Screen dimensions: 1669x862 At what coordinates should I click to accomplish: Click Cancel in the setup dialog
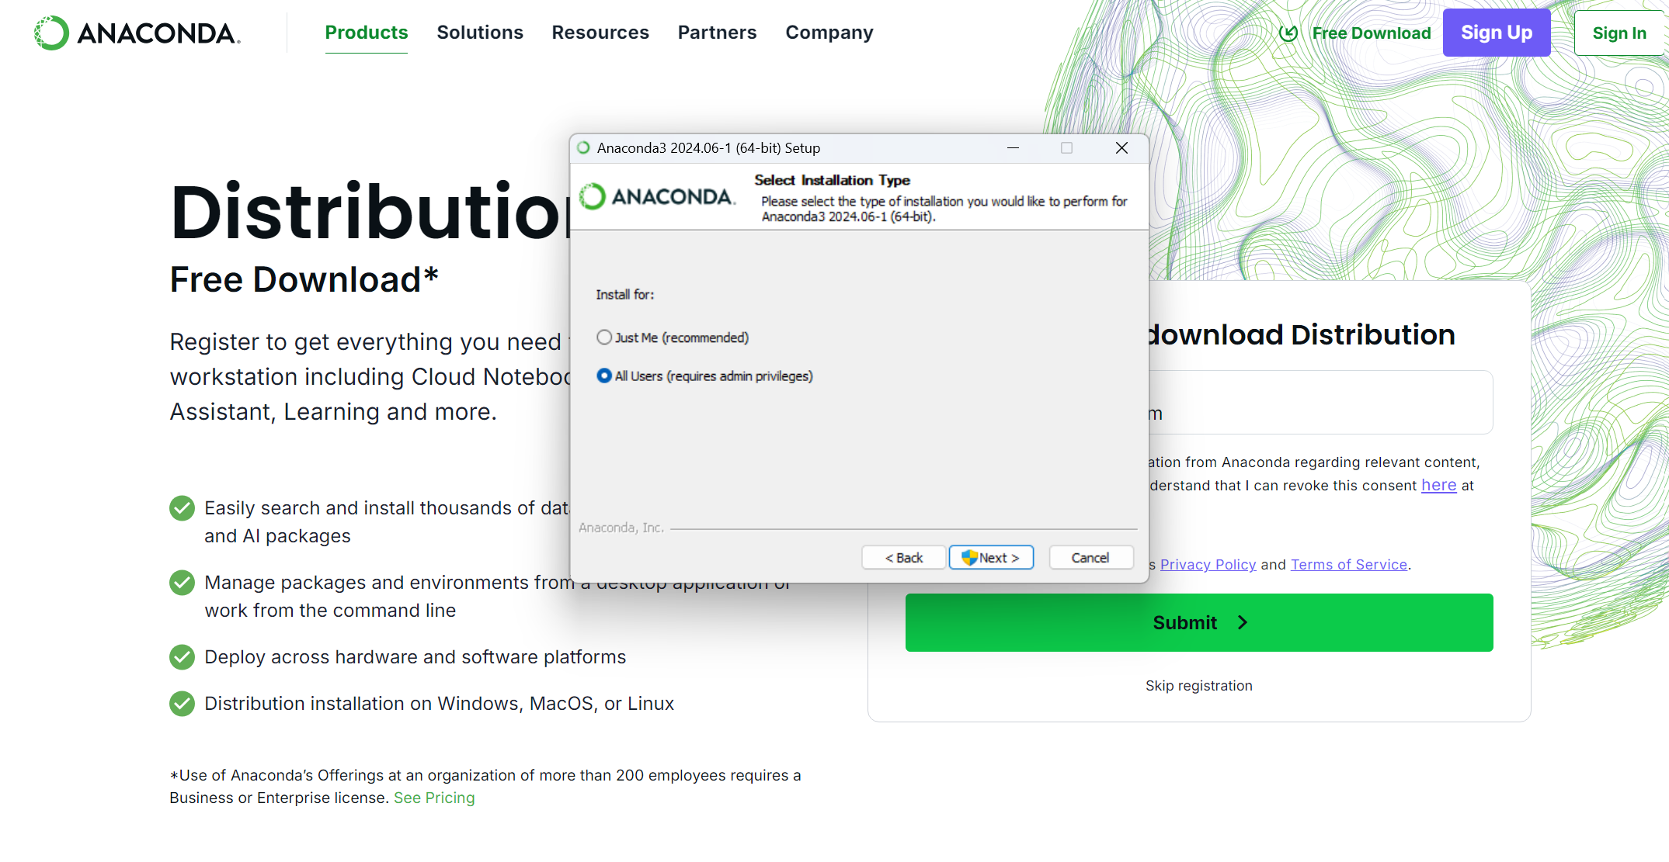1090,558
